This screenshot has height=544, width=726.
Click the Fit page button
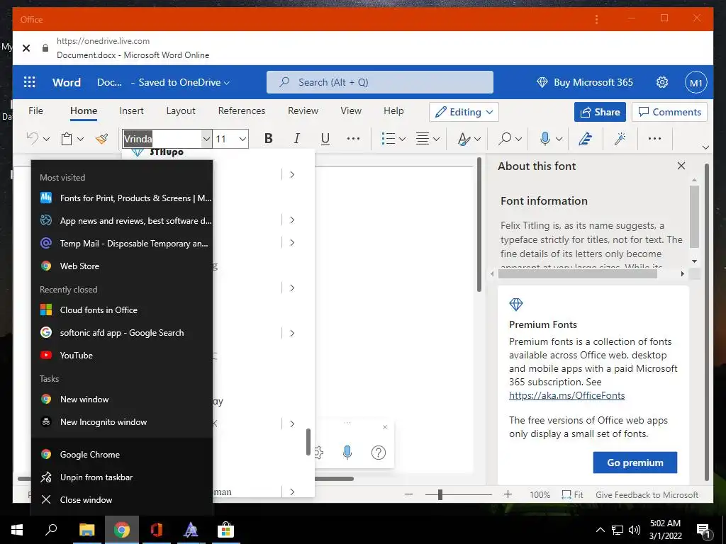coord(572,494)
